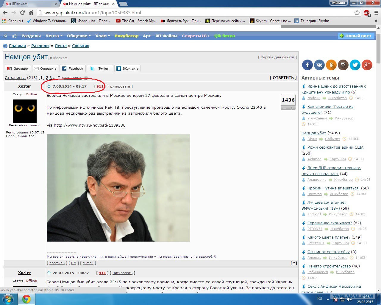Open the Google Plus round social icon

(x=367, y=65)
